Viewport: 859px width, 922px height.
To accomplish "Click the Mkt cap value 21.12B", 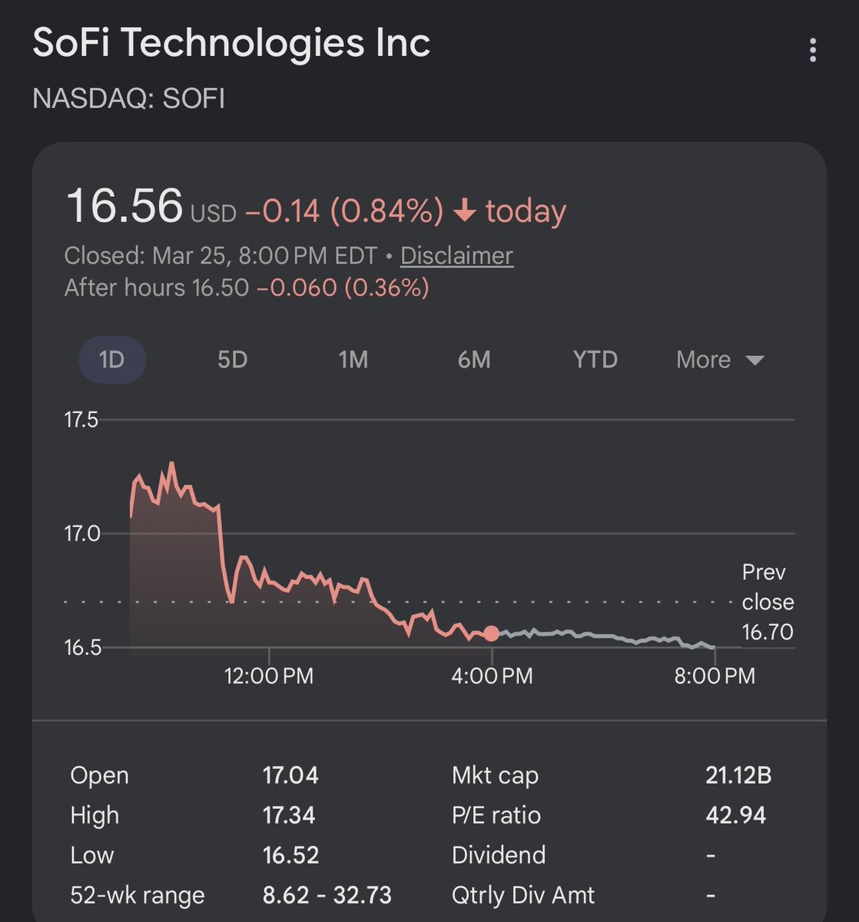I will pyautogui.click(x=738, y=775).
